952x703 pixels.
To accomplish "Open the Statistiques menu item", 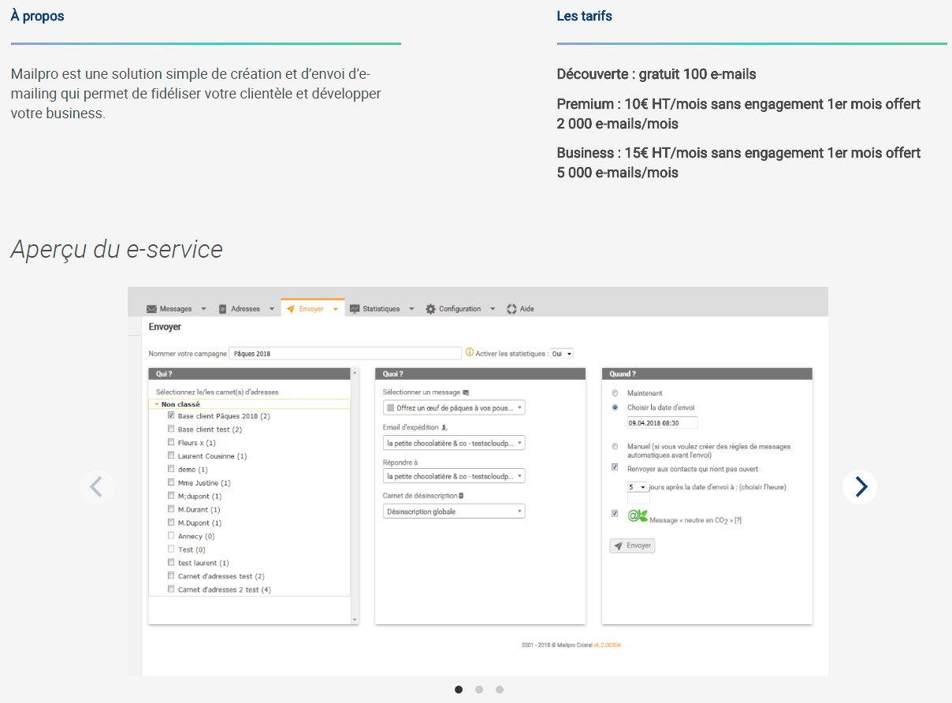I will (x=381, y=309).
